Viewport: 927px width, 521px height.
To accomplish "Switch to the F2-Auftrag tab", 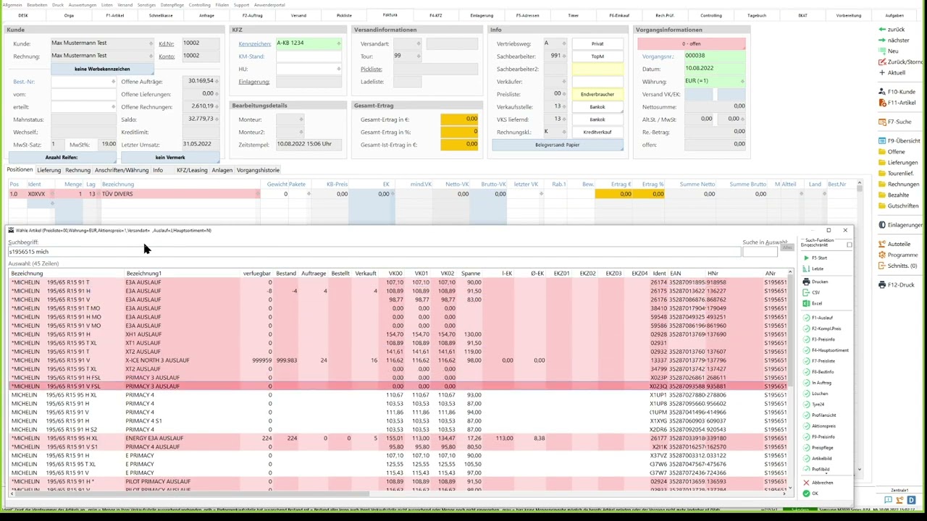I will pos(253,15).
